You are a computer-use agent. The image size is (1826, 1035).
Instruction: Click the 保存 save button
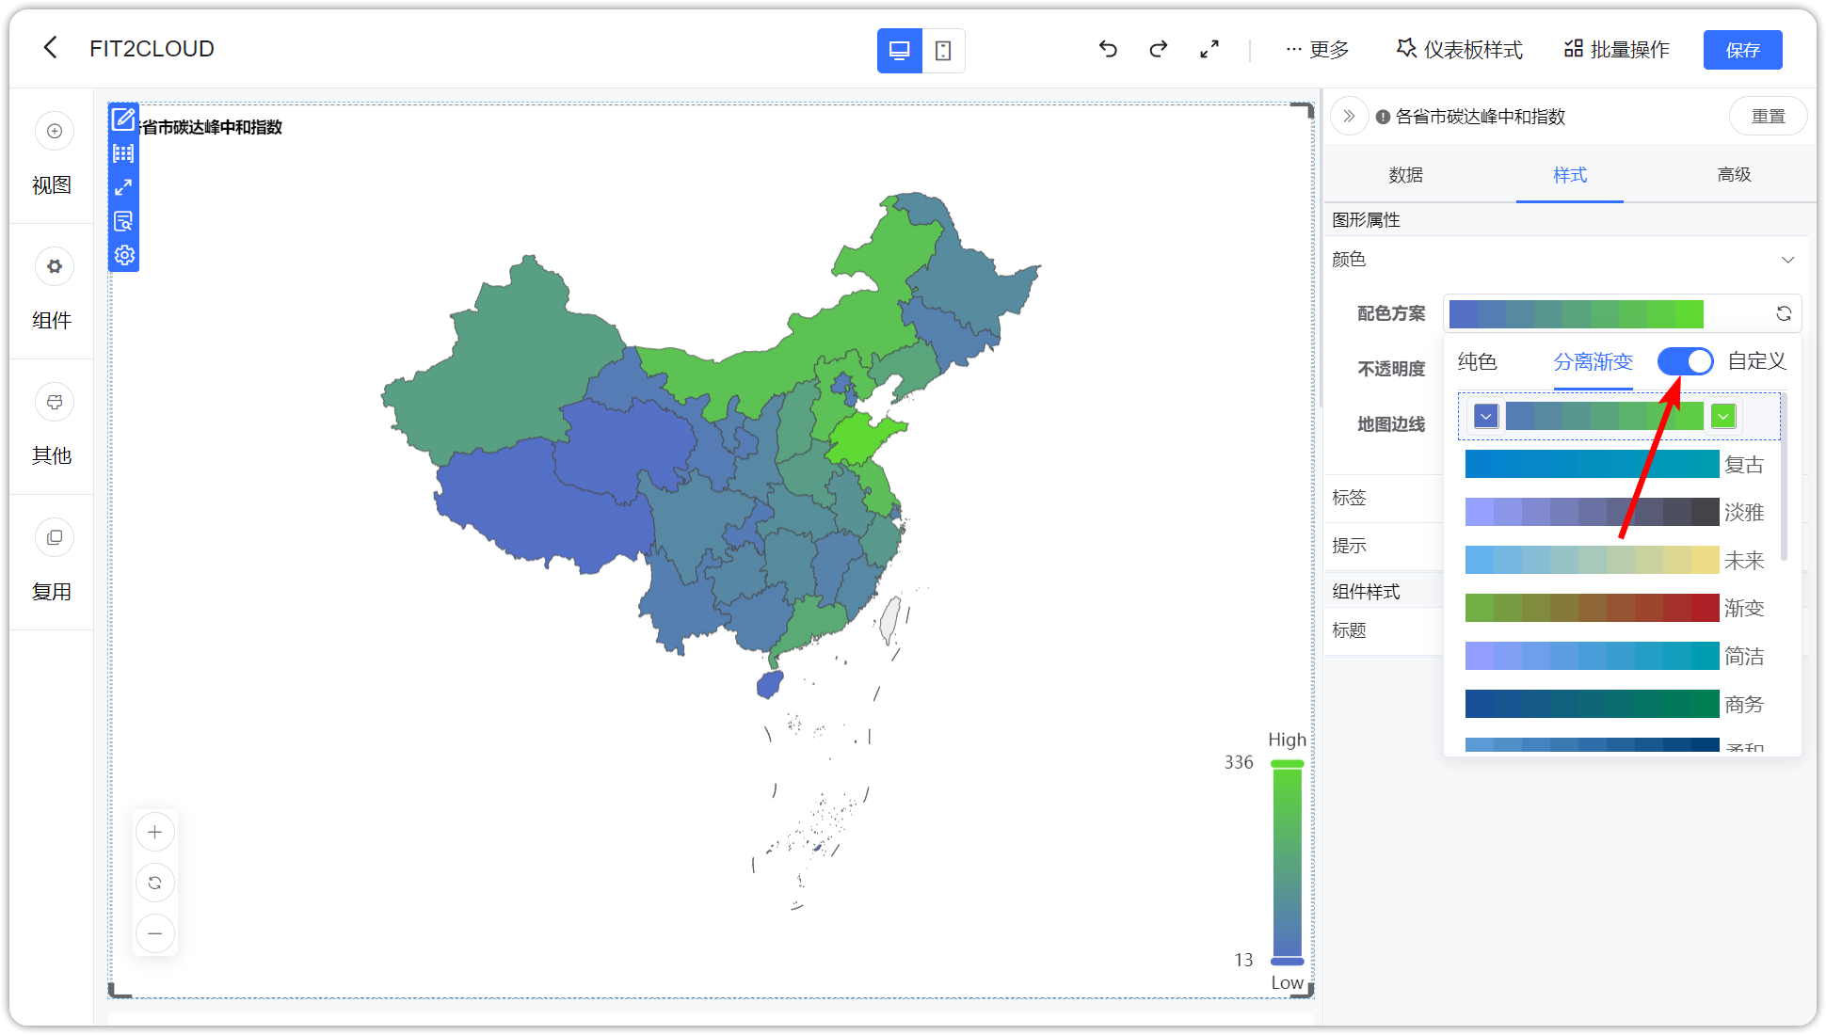(1742, 50)
